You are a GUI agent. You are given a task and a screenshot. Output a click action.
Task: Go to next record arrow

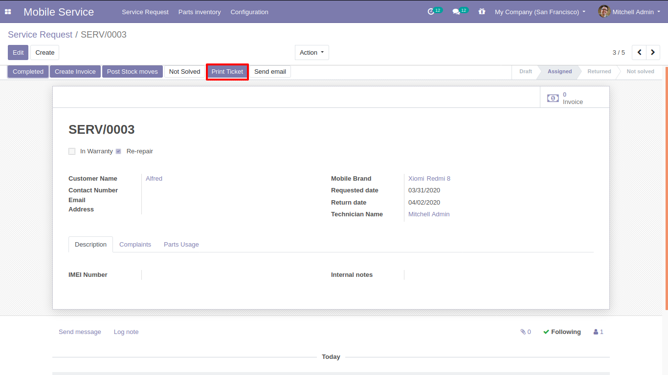653,52
